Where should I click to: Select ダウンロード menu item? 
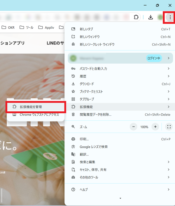click(x=120, y=84)
